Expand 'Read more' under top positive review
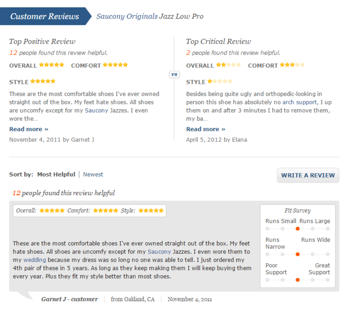 coord(29,129)
